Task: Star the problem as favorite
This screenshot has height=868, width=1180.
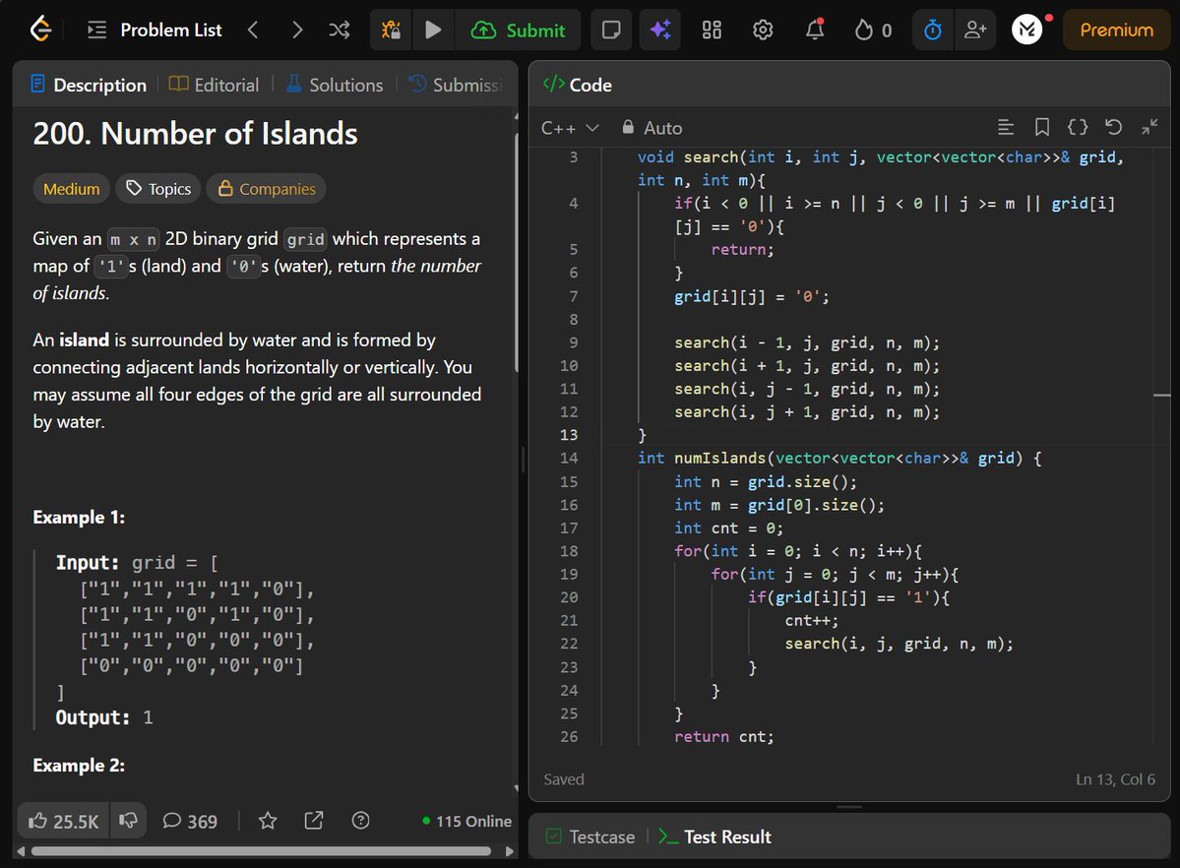Action: click(268, 821)
